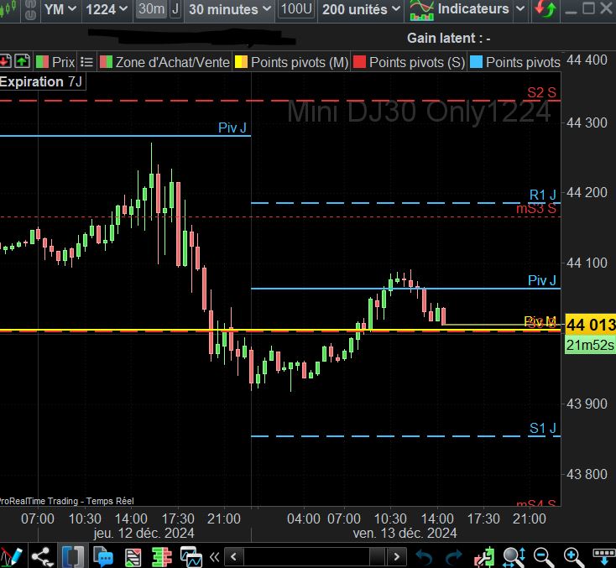Redo with the right curved arrow

point(454,557)
